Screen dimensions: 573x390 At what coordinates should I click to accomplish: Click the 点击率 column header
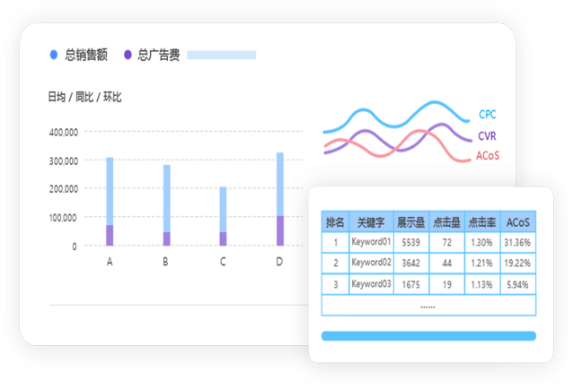pyautogui.click(x=481, y=222)
